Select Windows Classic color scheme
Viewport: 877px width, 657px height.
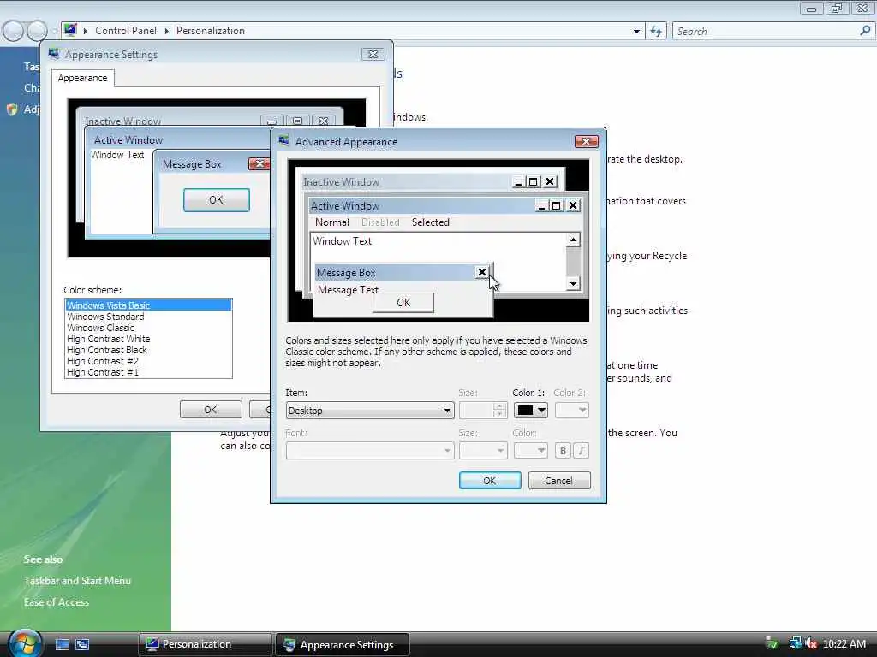click(148, 328)
